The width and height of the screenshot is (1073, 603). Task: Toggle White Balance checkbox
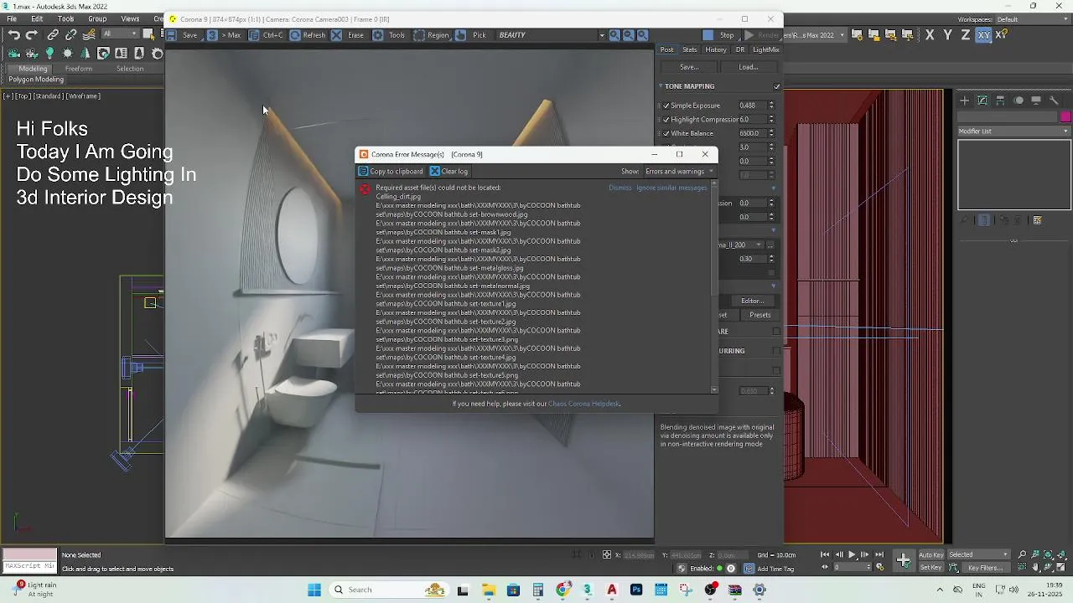point(666,133)
